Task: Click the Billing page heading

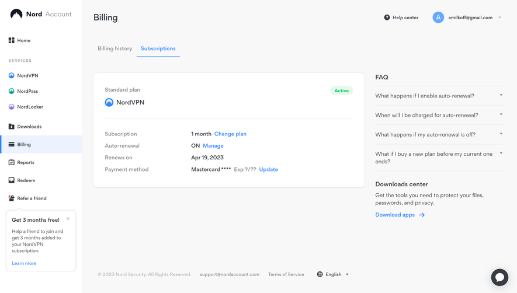Action: [106, 18]
